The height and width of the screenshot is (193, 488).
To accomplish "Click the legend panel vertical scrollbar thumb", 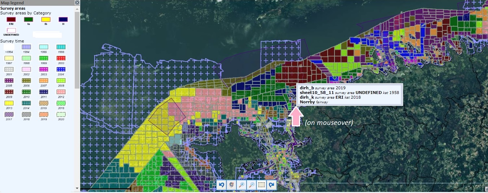I will 77,50.
